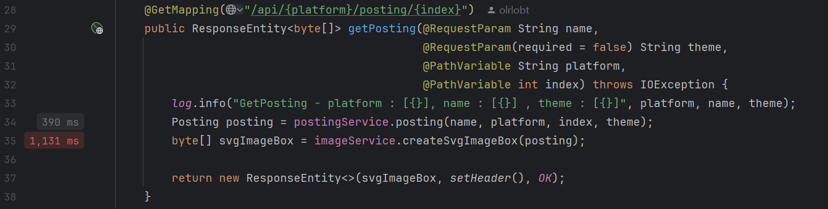Expand the dropdown arrow beside the globe icon

point(240,10)
